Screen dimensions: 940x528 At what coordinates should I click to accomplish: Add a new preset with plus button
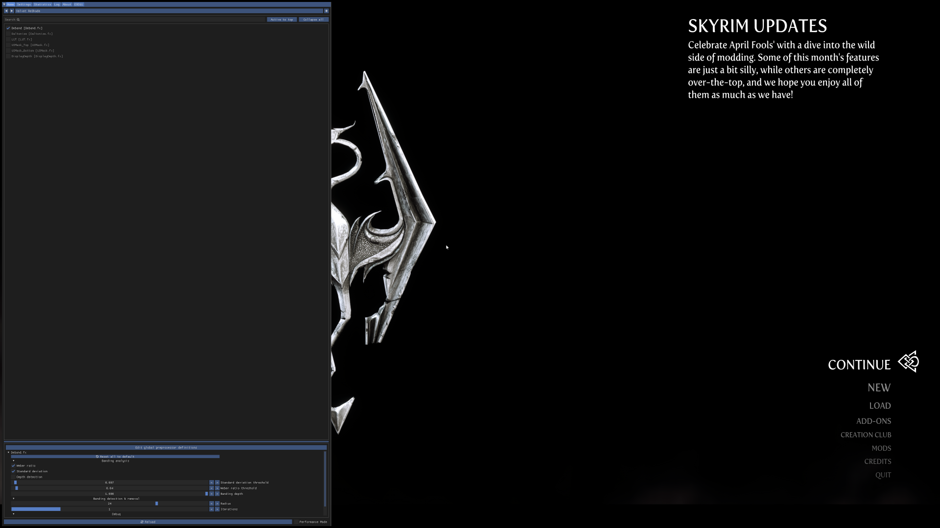(x=327, y=11)
